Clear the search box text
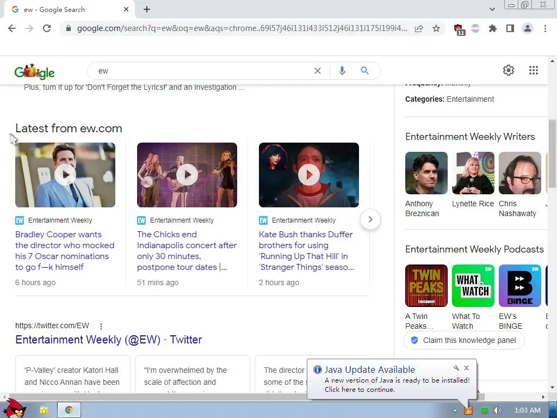 (318, 71)
